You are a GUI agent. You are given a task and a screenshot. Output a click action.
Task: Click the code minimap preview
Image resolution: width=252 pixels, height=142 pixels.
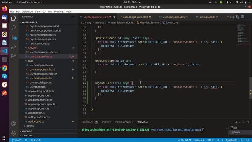tap(242, 35)
